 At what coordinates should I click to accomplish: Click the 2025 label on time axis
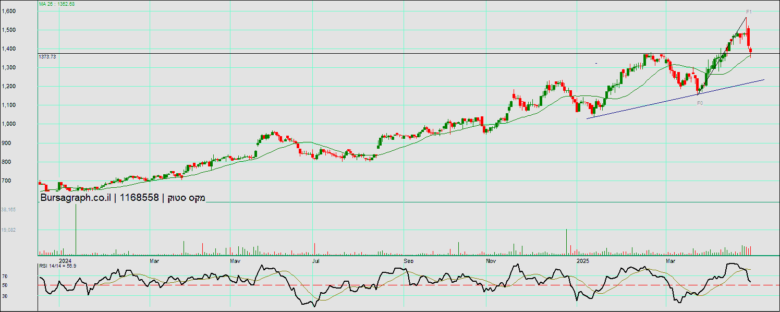pyautogui.click(x=583, y=260)
